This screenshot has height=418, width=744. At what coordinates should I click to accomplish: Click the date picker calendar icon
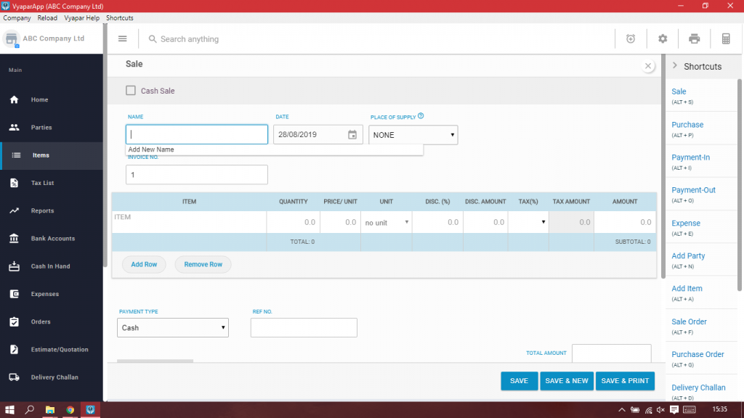point(352,134)
